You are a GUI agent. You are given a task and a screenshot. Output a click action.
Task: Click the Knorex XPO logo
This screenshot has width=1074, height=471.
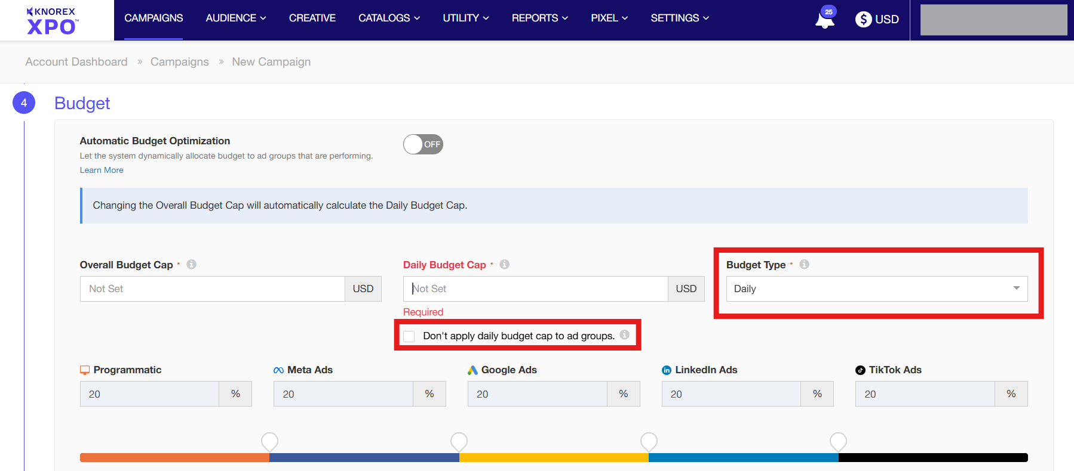click(x=52, y=20)
